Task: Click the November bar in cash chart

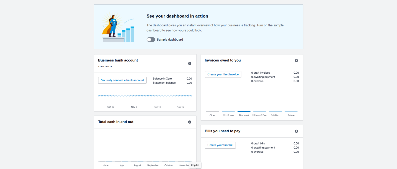Action: click(184, 161)
